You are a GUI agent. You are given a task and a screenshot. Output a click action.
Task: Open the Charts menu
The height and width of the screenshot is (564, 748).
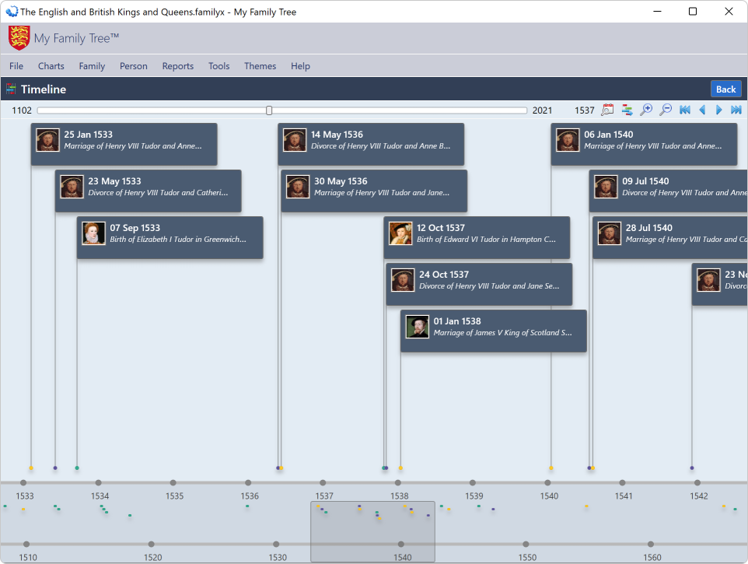click(x=51, y=66)
